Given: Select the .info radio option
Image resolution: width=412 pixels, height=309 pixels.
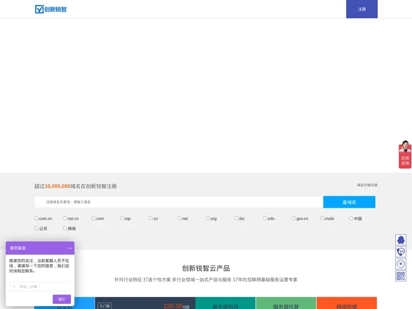Looking at the screenshot, I should pyautogui.click(x=265, y=218).
